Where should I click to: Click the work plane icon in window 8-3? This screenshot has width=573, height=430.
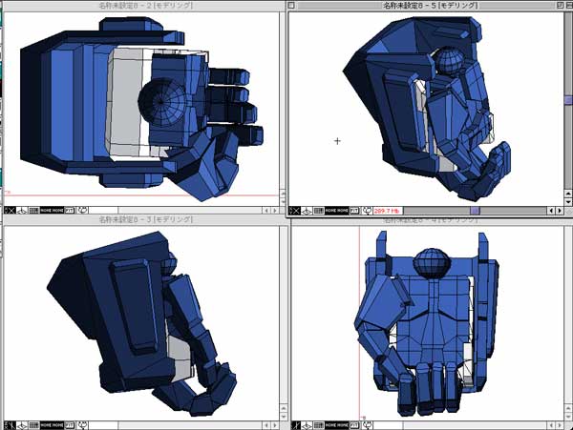[22, 425]
